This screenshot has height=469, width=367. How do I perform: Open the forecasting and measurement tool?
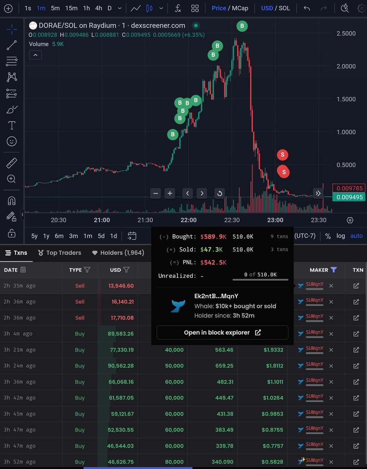coord(12,93)
